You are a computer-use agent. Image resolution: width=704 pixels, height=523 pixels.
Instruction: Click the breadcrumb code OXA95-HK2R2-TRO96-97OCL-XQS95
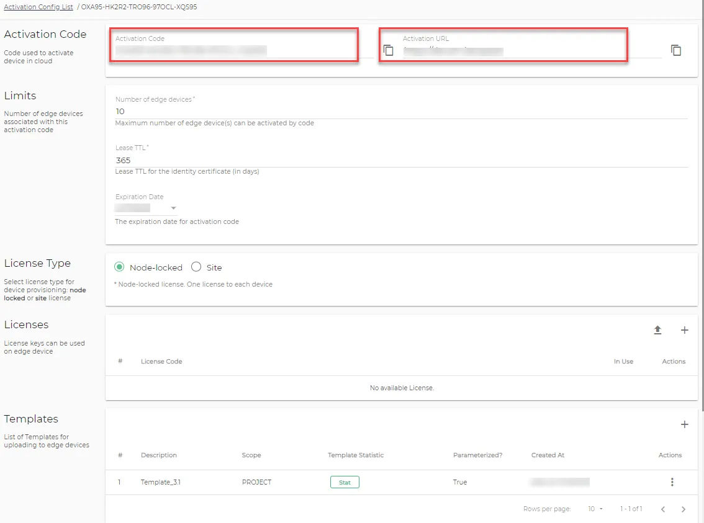[x=139, y=7]
